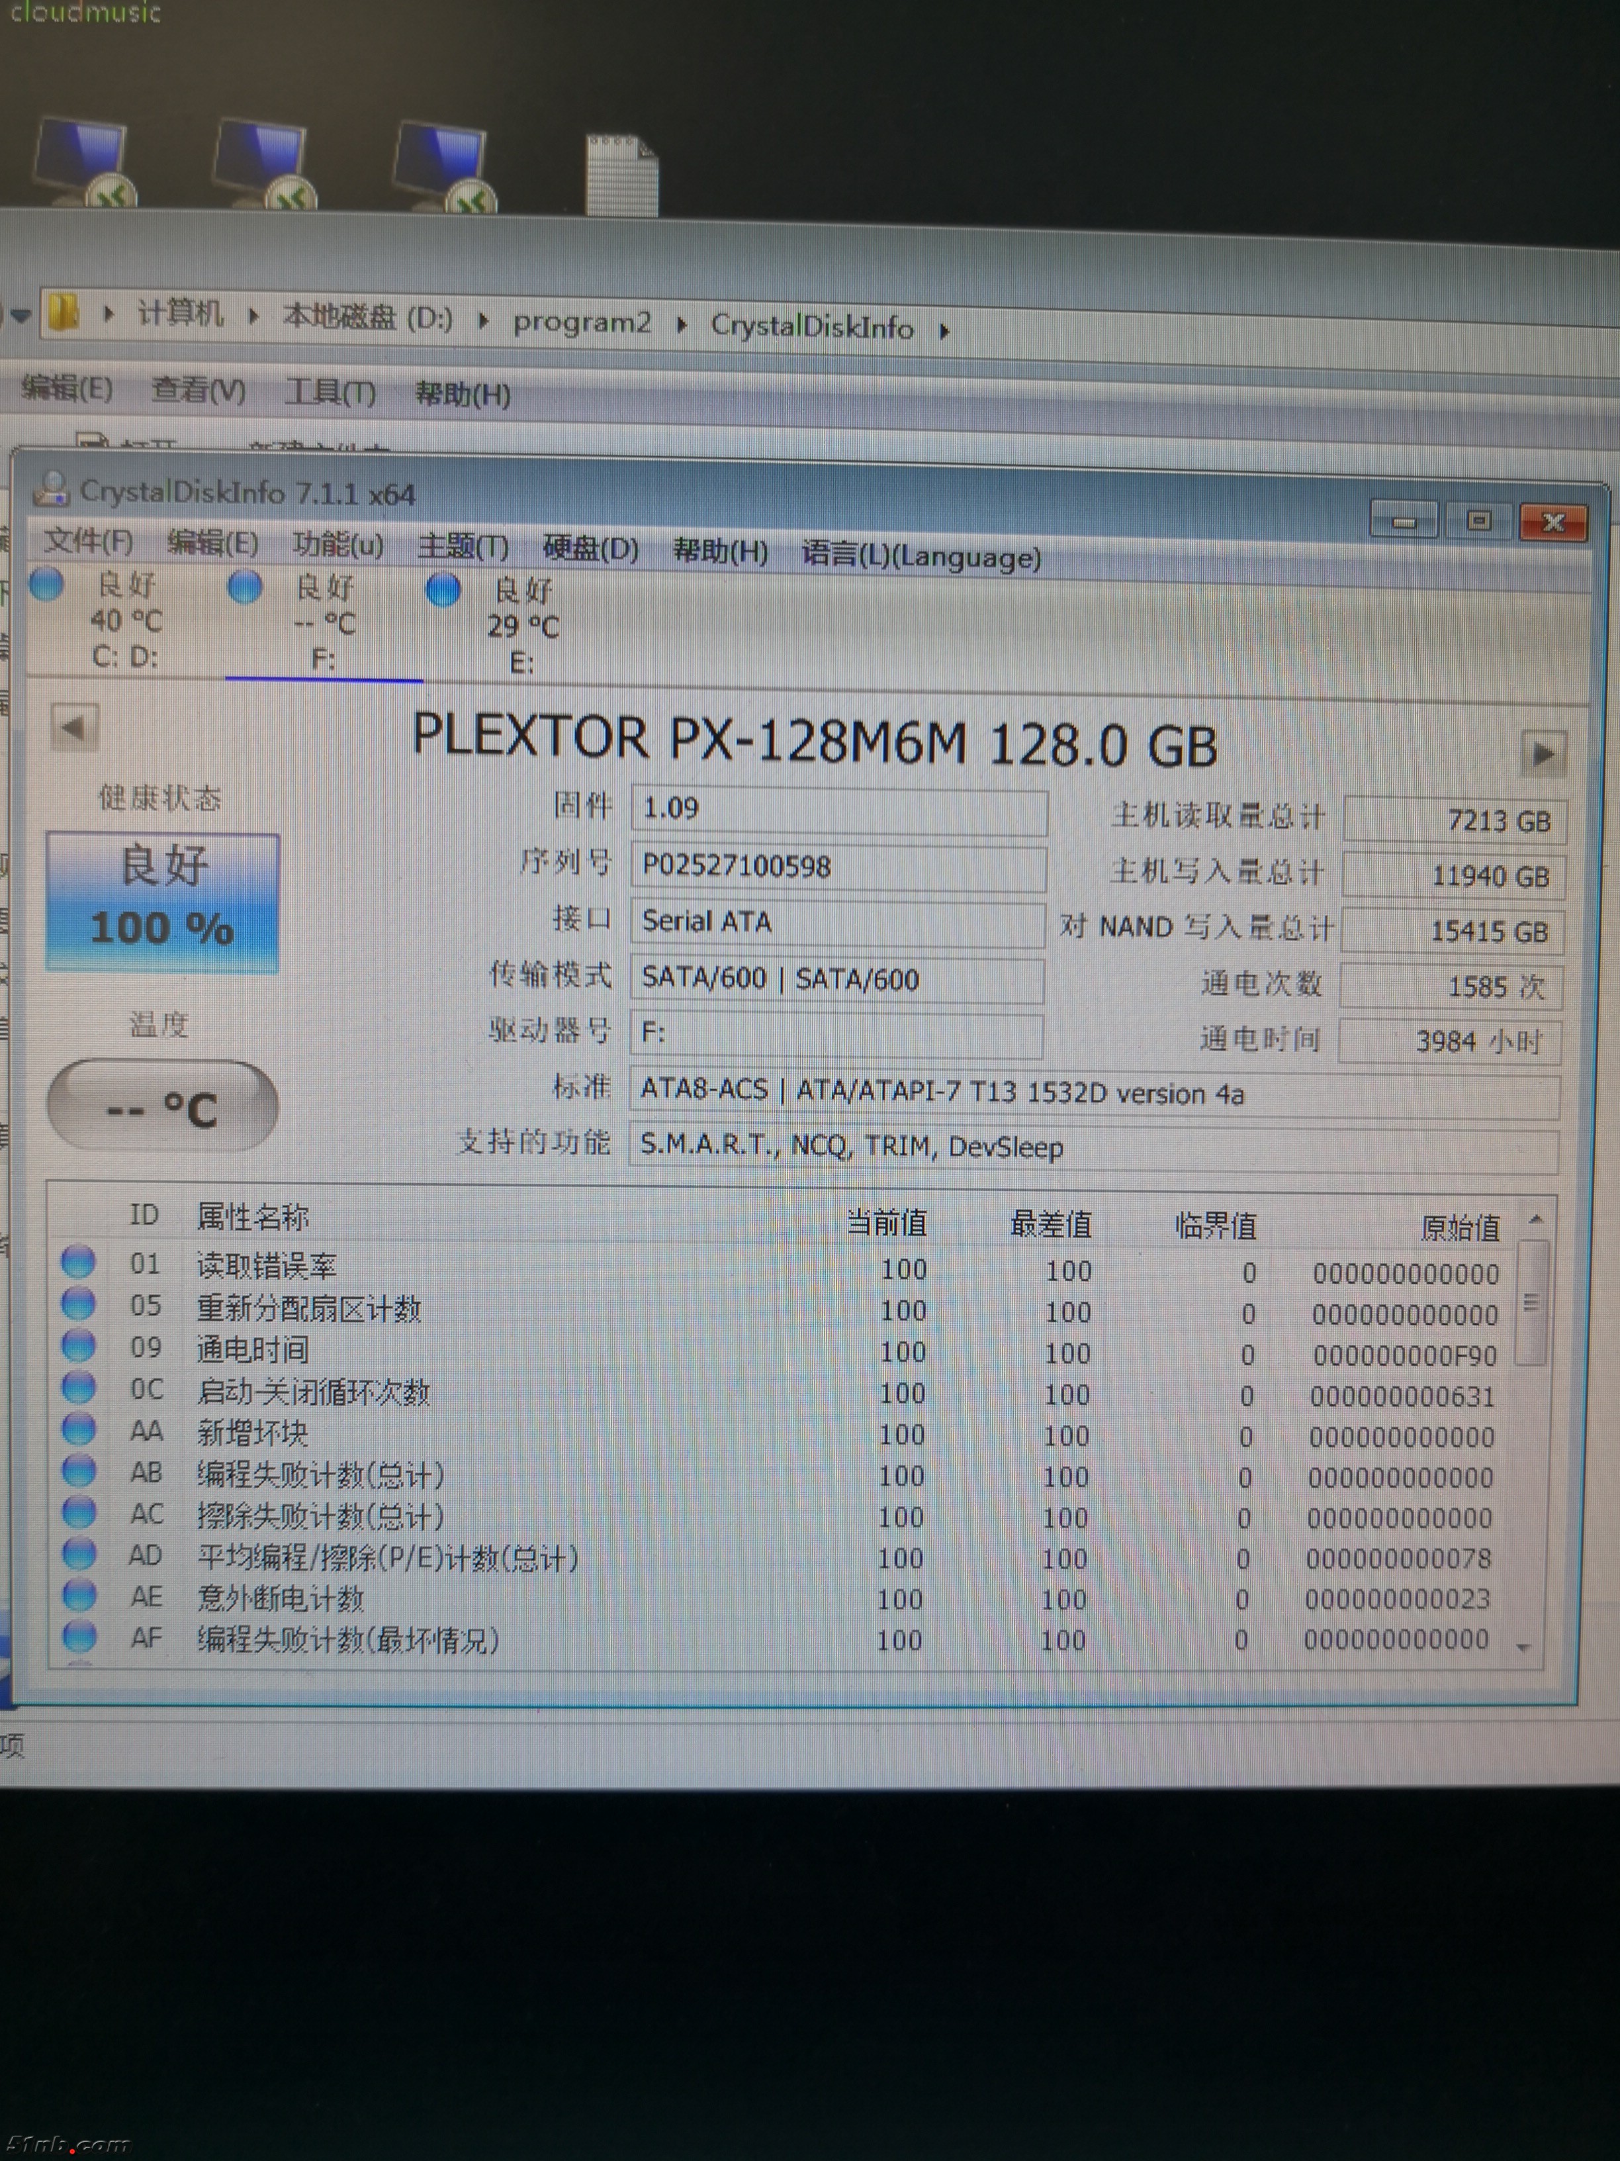
Task: Open the 功能(u) menu
Action: [338, 544]
